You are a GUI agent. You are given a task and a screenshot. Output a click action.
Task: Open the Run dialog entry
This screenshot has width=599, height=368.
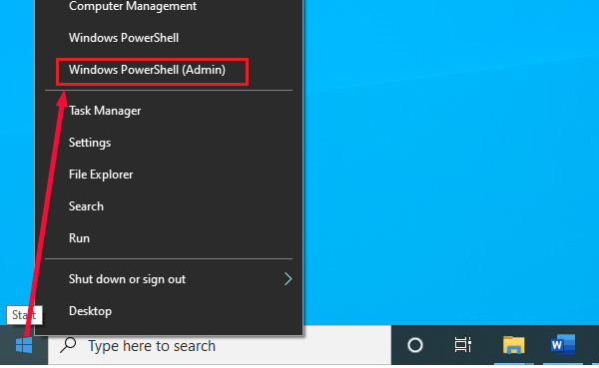click(169, 238)
